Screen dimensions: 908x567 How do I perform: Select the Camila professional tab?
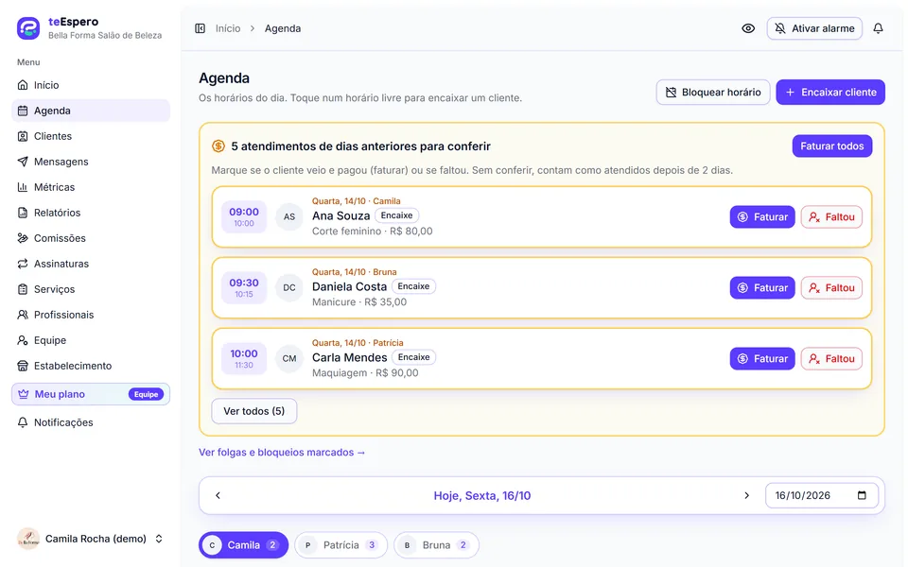[x=243, y=545]
